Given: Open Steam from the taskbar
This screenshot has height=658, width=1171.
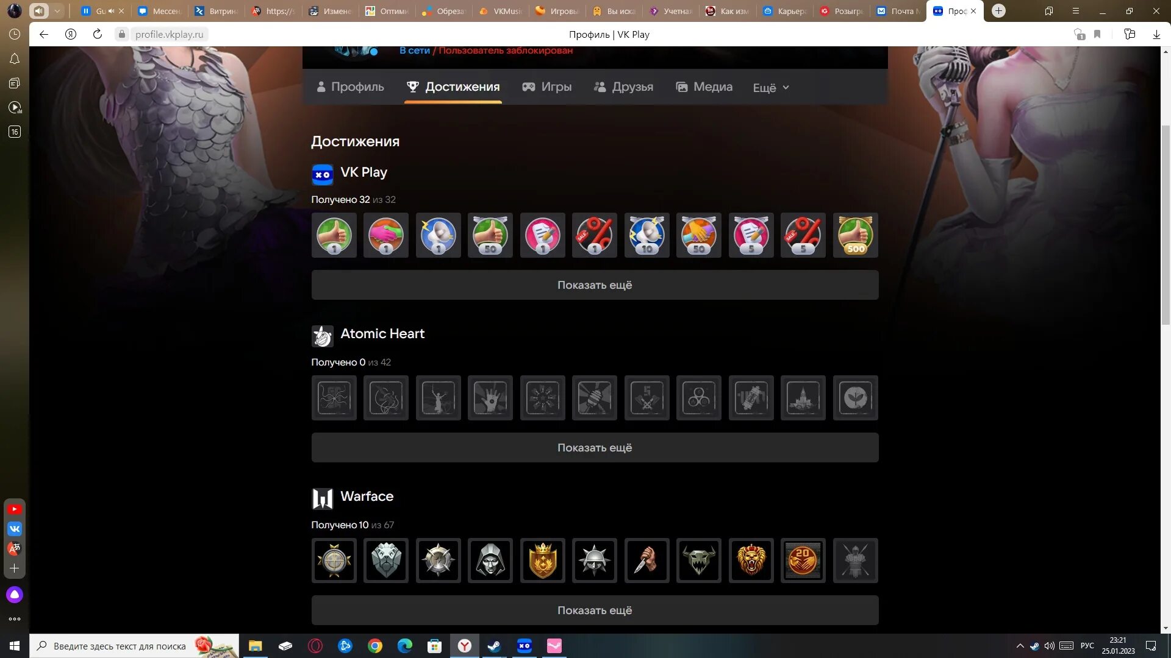Looking at the screenshot, I should point(494,646).
